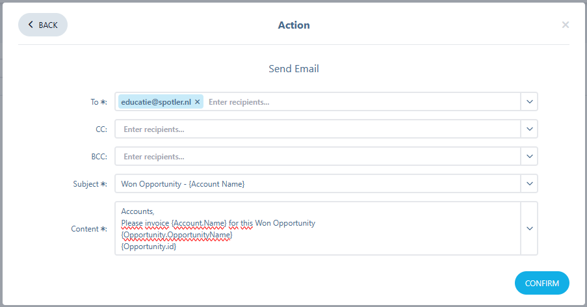Click the Subject field text
The height and width of the screenshot is (307, 587).
[x=183, y=184]
